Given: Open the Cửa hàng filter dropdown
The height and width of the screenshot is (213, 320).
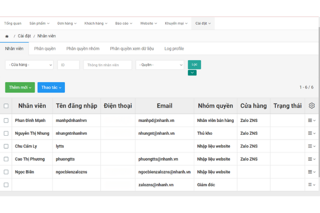Looking at the screenshot, I should (29, 65).
